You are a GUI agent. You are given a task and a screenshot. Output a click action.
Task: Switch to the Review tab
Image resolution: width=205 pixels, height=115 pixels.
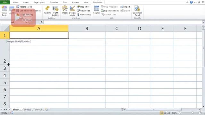pyautogui.click(x=76, y=2)
